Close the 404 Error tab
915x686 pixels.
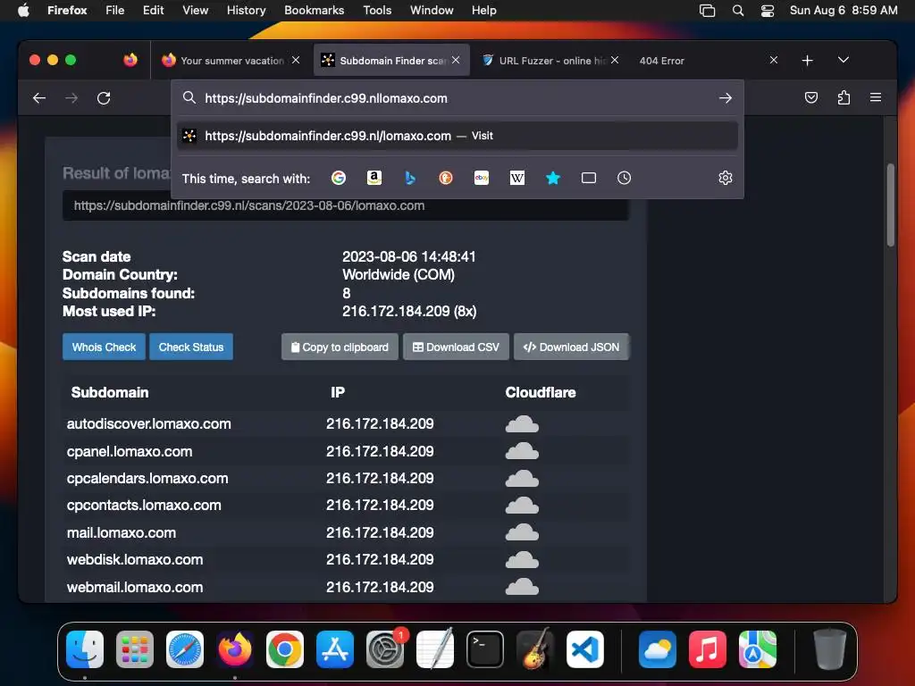pos(774,60)
